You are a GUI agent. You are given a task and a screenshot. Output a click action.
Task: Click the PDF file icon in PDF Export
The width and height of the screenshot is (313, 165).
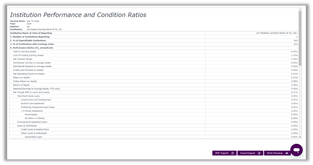coord(232,153)
